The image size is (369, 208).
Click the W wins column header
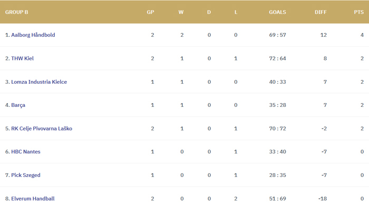coord(181,12)
